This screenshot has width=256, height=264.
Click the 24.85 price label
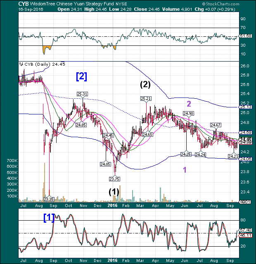coord(81,125)
